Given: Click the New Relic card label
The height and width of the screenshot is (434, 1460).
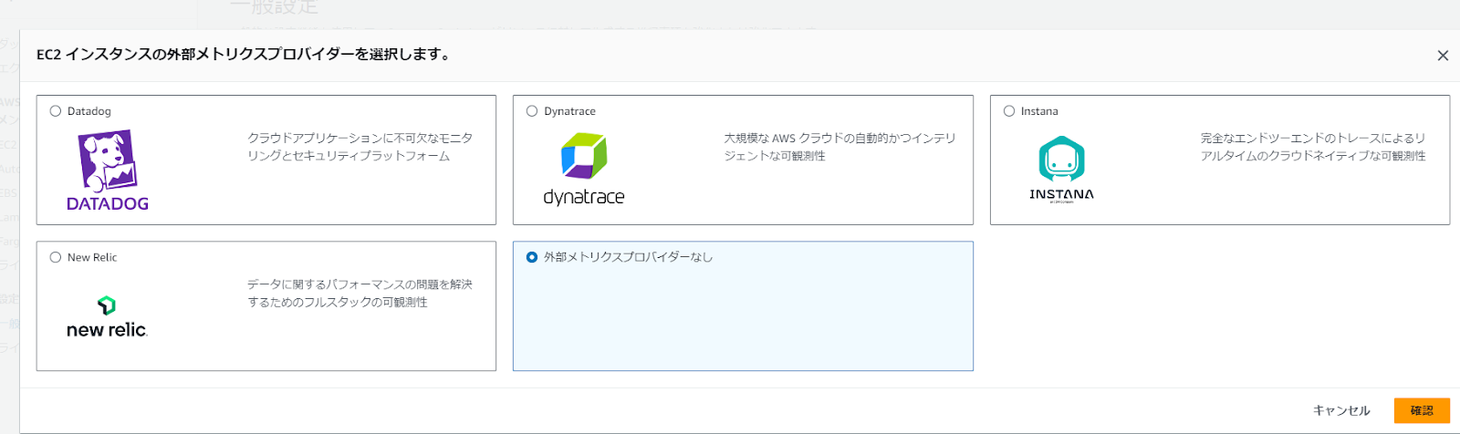Looking at the screenshot, I should (x=92, y=257).
